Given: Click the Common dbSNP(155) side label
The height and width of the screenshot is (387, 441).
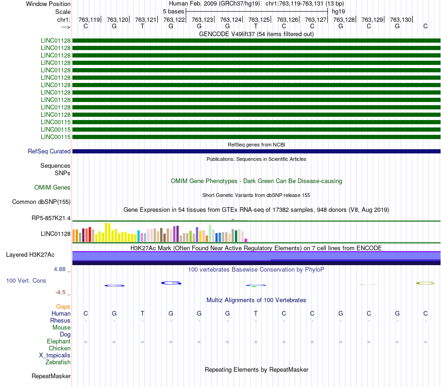Looking at the screenshot, I should point(41,202).
